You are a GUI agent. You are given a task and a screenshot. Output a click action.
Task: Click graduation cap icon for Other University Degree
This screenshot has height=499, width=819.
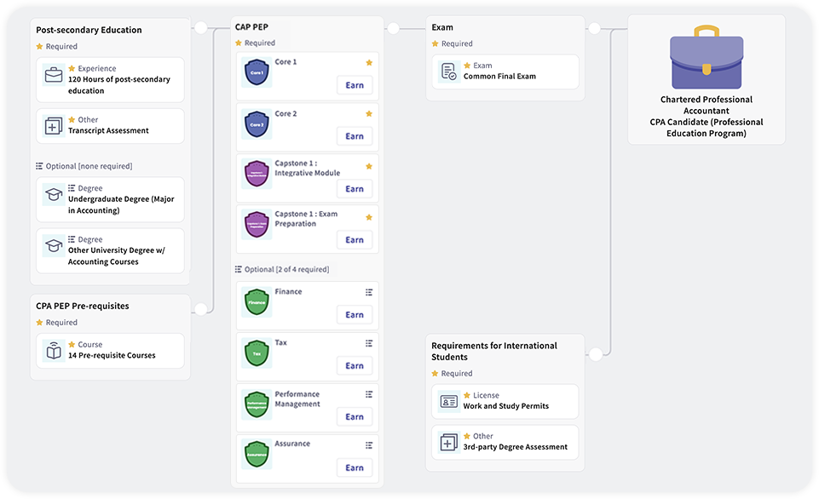pyautogui.click(x=54, y=246)
